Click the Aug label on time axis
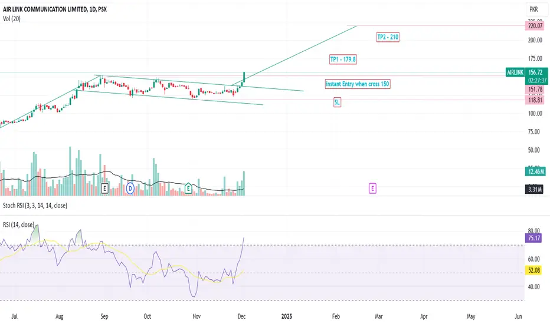Screen dimensions: 550x324 [x=59, y=316]
